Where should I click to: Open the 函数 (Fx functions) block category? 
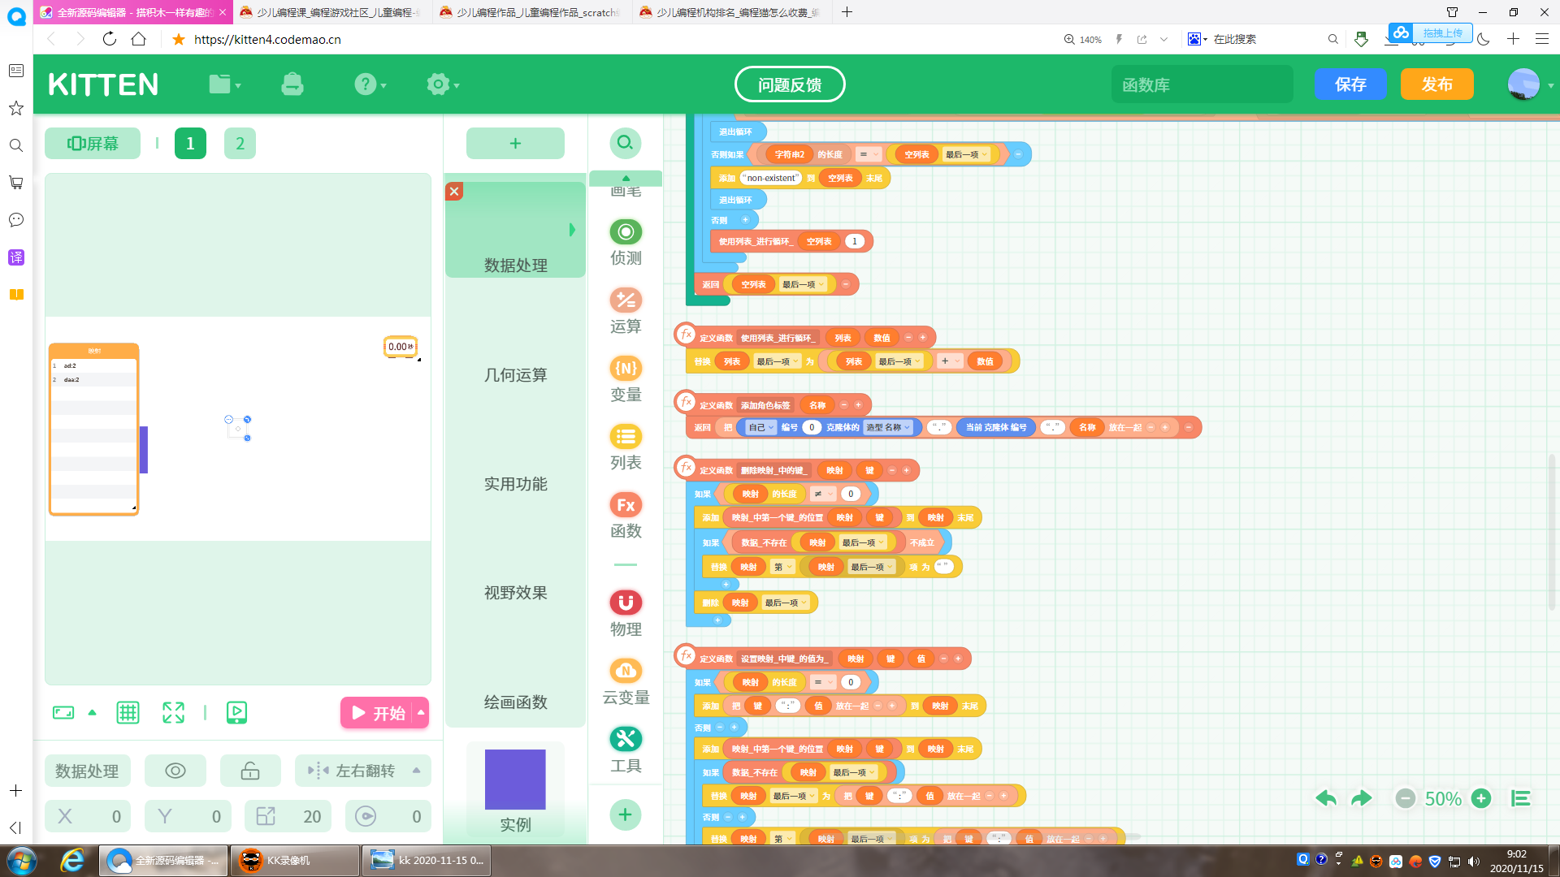tap(626, 515)
